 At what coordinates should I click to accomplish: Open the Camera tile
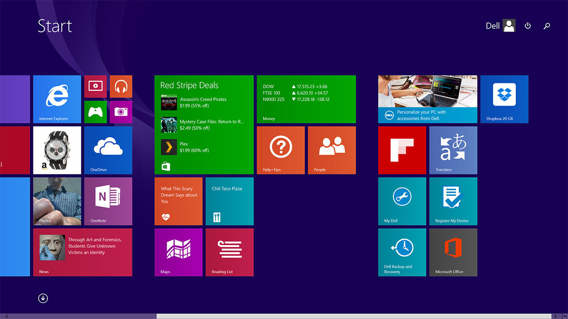tap(121, 112)
